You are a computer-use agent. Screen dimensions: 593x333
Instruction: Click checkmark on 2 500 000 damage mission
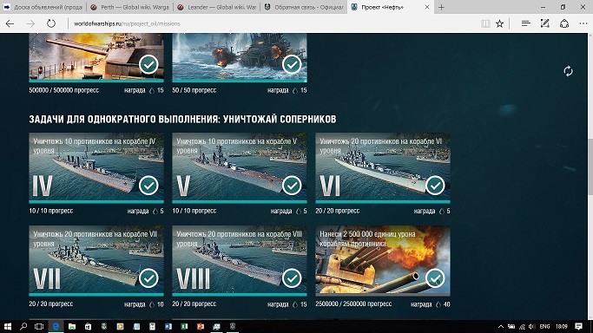pos(435,278)
